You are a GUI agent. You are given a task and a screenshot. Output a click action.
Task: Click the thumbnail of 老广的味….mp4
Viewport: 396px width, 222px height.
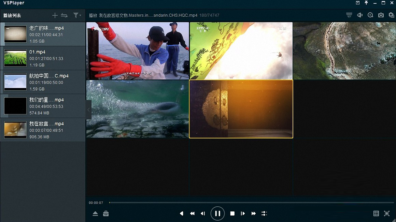pyautogui.click(x=15, y=34)
